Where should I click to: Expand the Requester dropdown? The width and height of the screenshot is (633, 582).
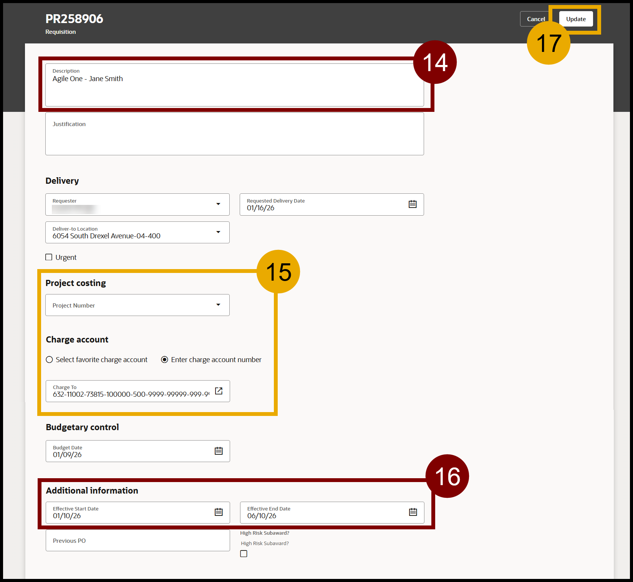point(218,204)
